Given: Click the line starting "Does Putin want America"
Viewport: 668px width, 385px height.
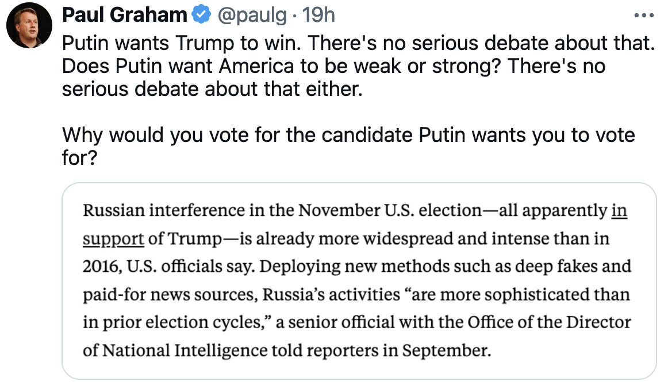Looking at the screenshot, I should pos(333,66).
